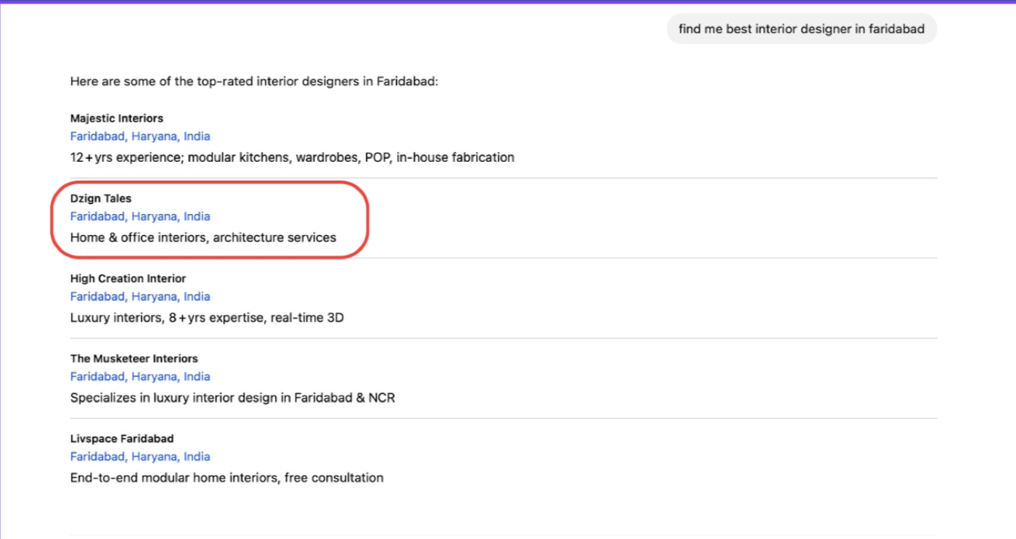Select the 'find me best interior designer' message bubble

coord(802,29)
